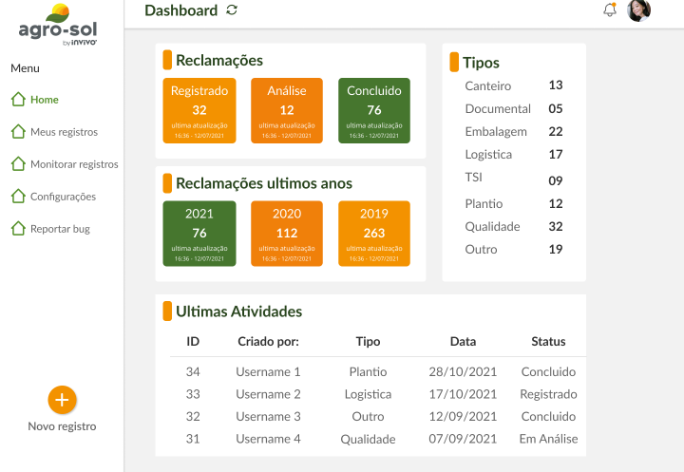Go to Home menu item

(45, 100)
